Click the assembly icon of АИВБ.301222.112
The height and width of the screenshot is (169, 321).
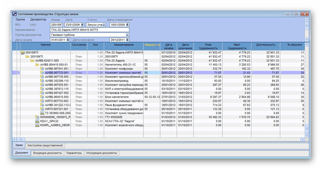42,105
